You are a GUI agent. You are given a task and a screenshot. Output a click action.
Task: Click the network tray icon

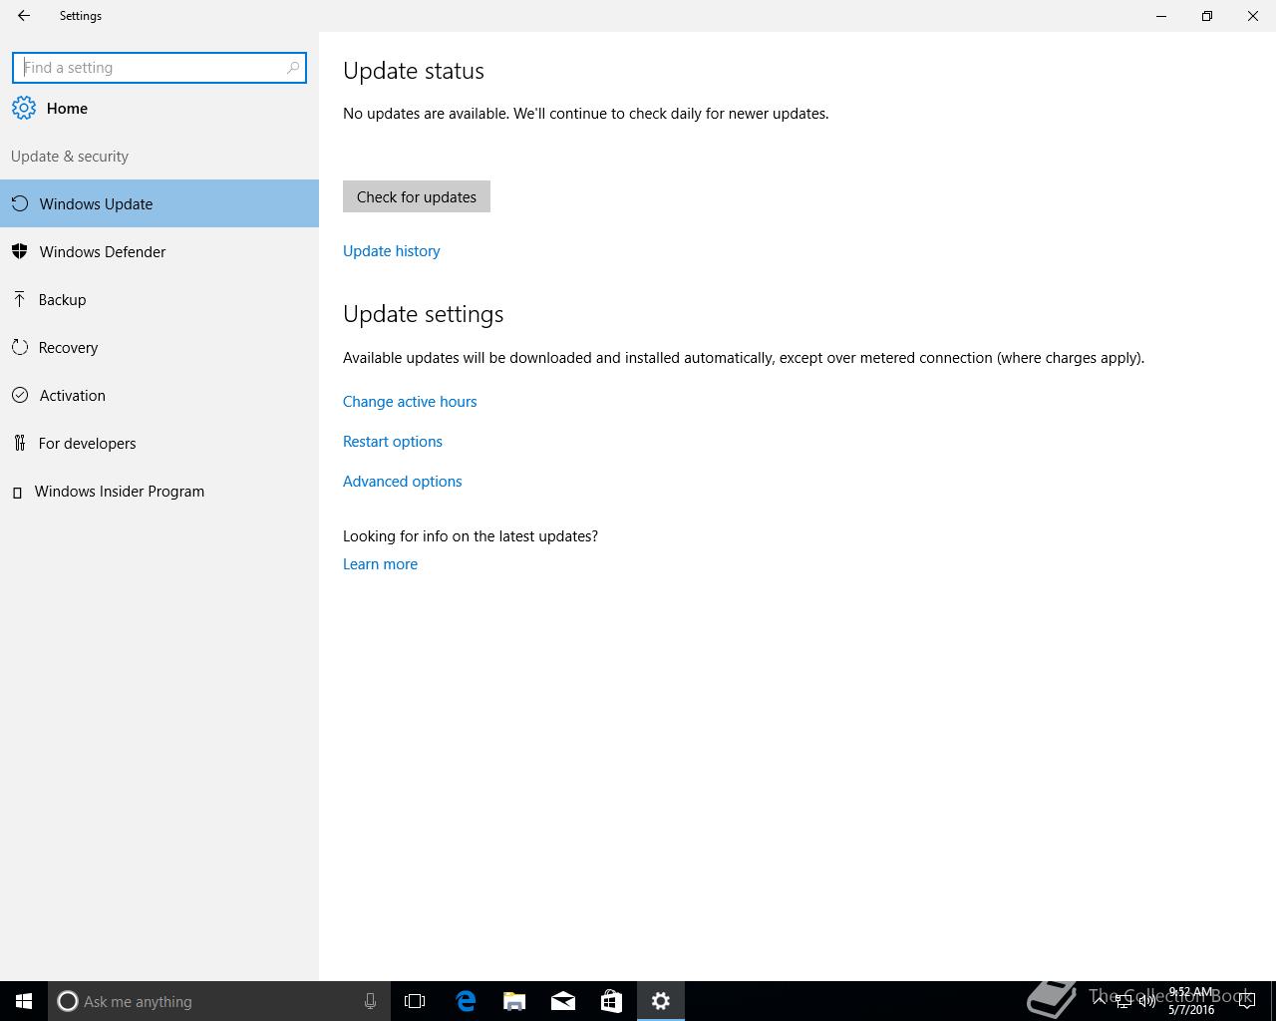pos(1123,1001)
